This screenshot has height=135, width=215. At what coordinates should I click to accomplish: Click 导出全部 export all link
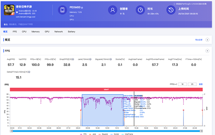[x=199, y=40]
